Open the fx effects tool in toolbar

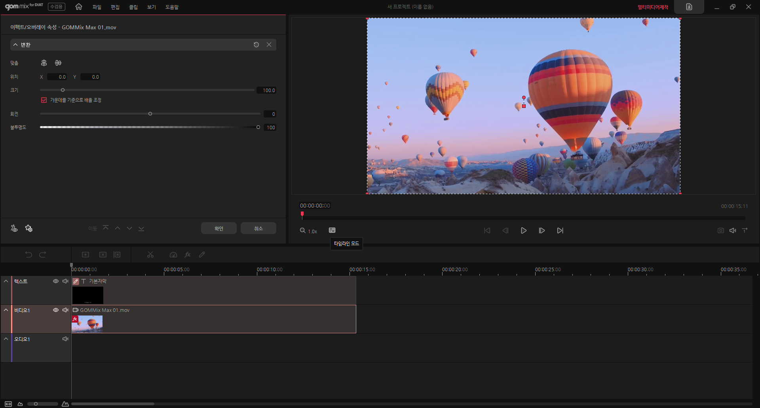tap(188, 255)
